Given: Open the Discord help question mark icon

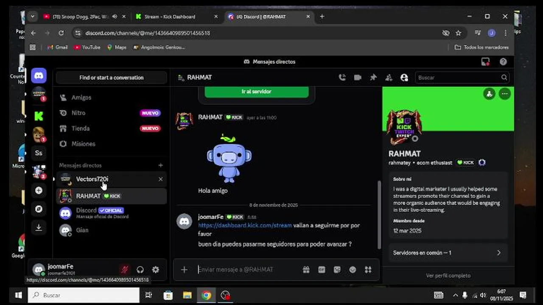Looking at the screenshot, I should [503, 62].
